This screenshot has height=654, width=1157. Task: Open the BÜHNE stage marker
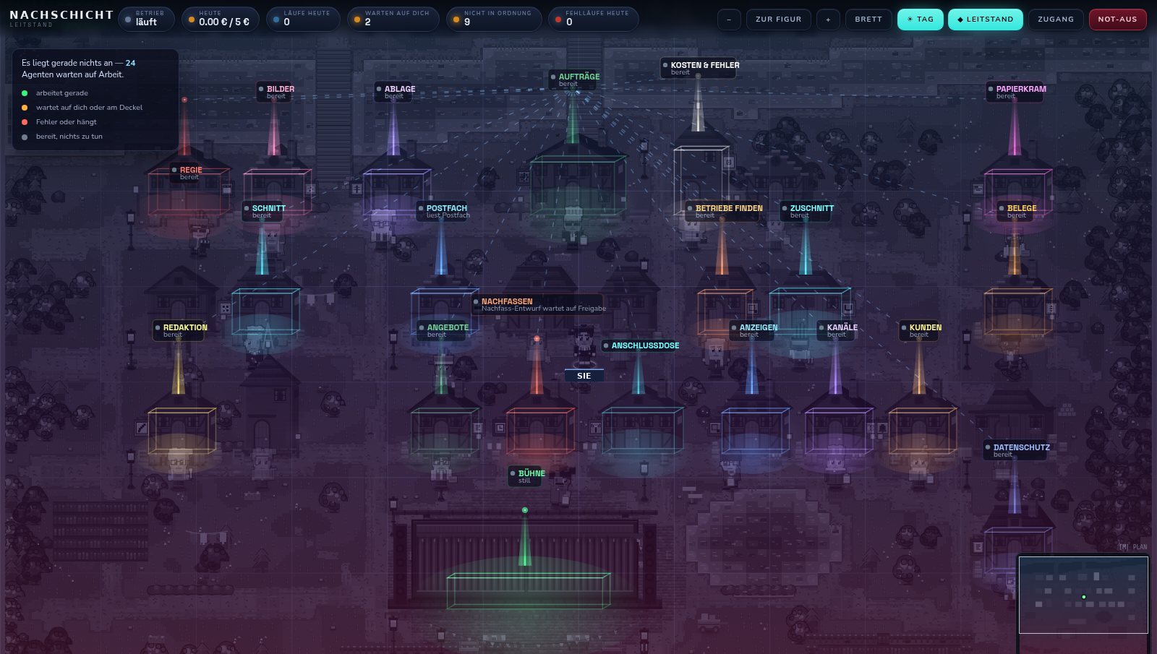pyautogui.click(x=526, y=476)
